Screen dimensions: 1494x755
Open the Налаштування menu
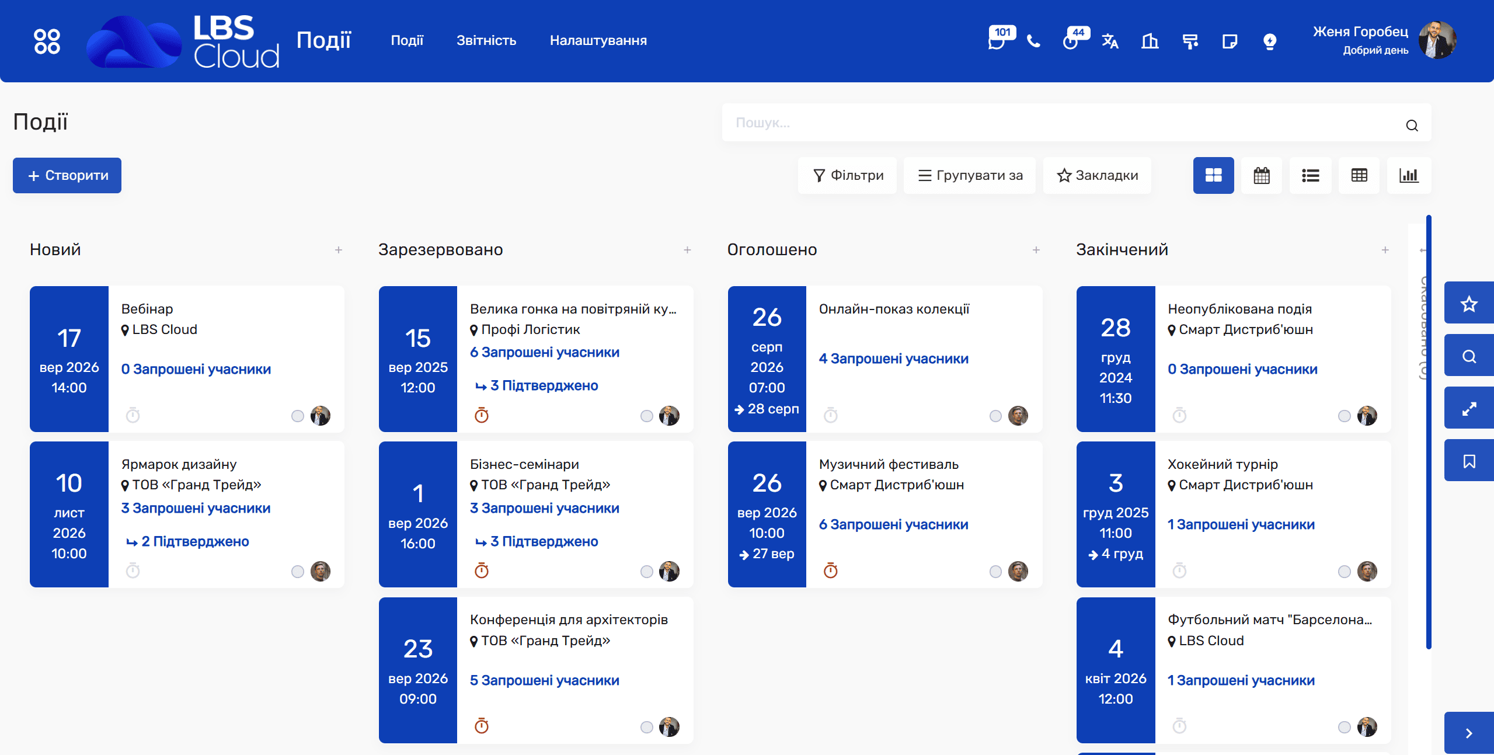coord(598,41)
